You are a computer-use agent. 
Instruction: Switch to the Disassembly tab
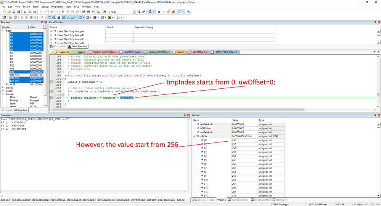tap(58, 46)
